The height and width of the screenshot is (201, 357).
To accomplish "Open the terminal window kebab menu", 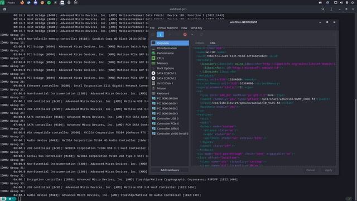I will 331,9.
